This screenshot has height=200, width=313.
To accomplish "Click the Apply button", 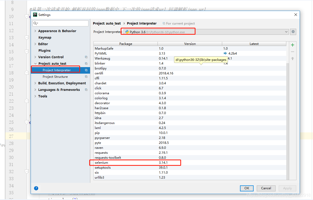I will coord(287,188).
